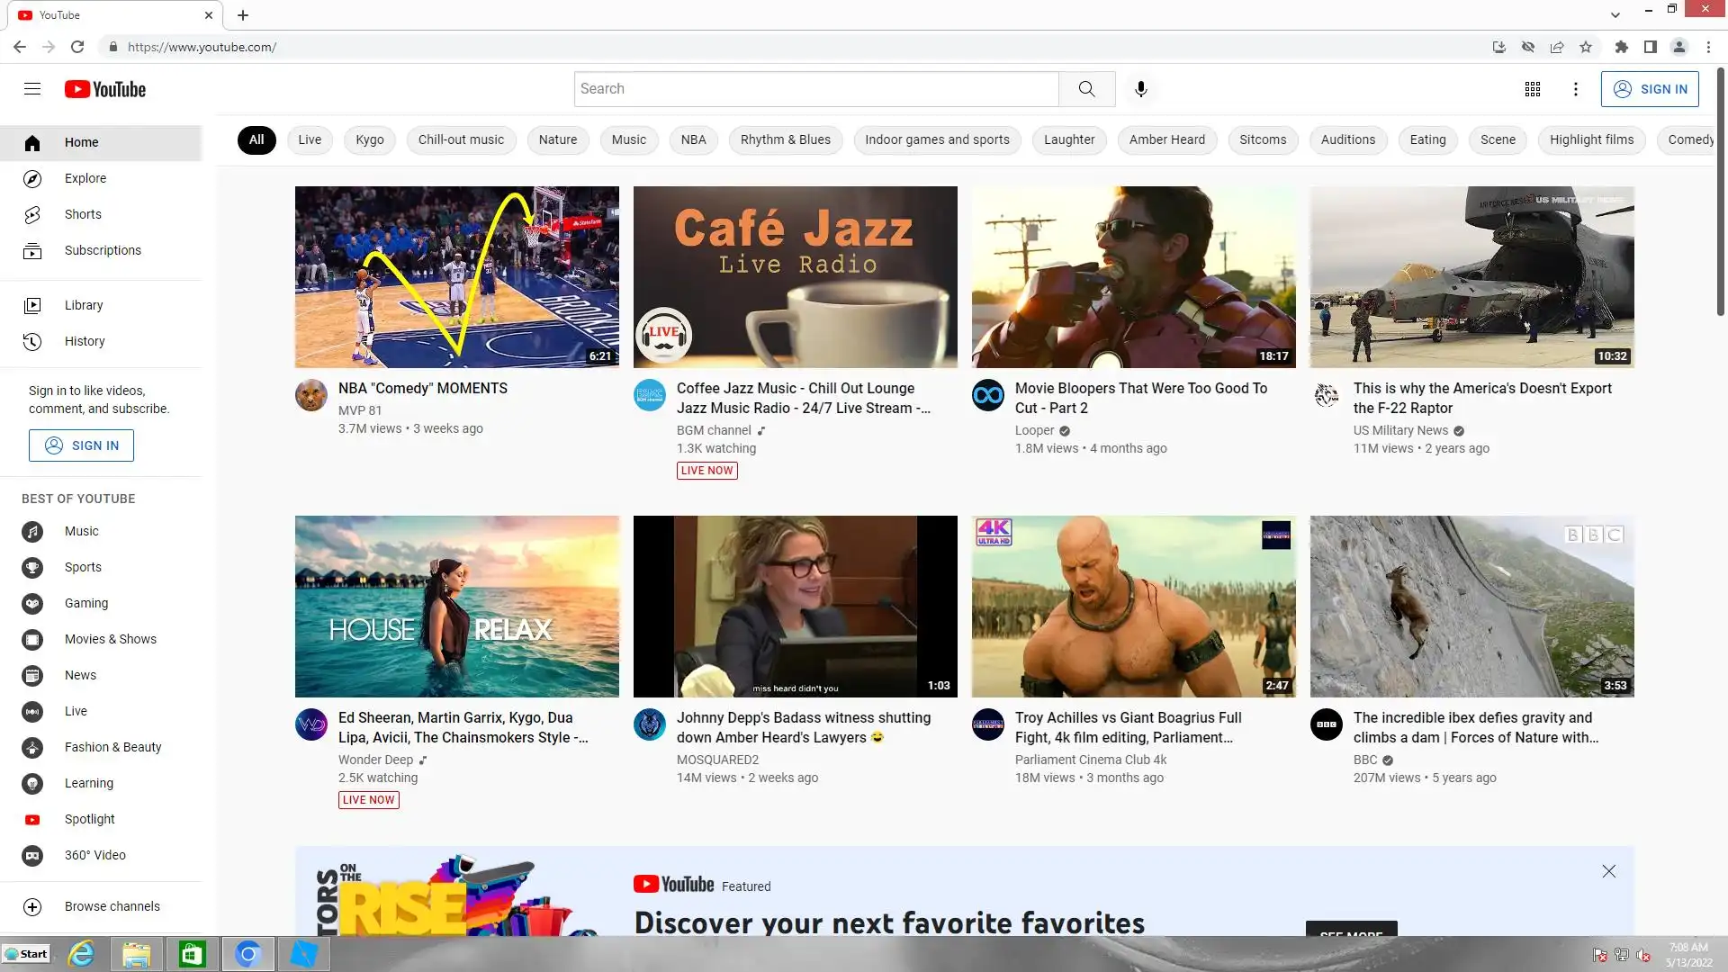Click the top-right SIGN IN button
Image resolution: width=1728 pixels, height=972 pixels.
pyautogui.click(x=1650, y=88)
